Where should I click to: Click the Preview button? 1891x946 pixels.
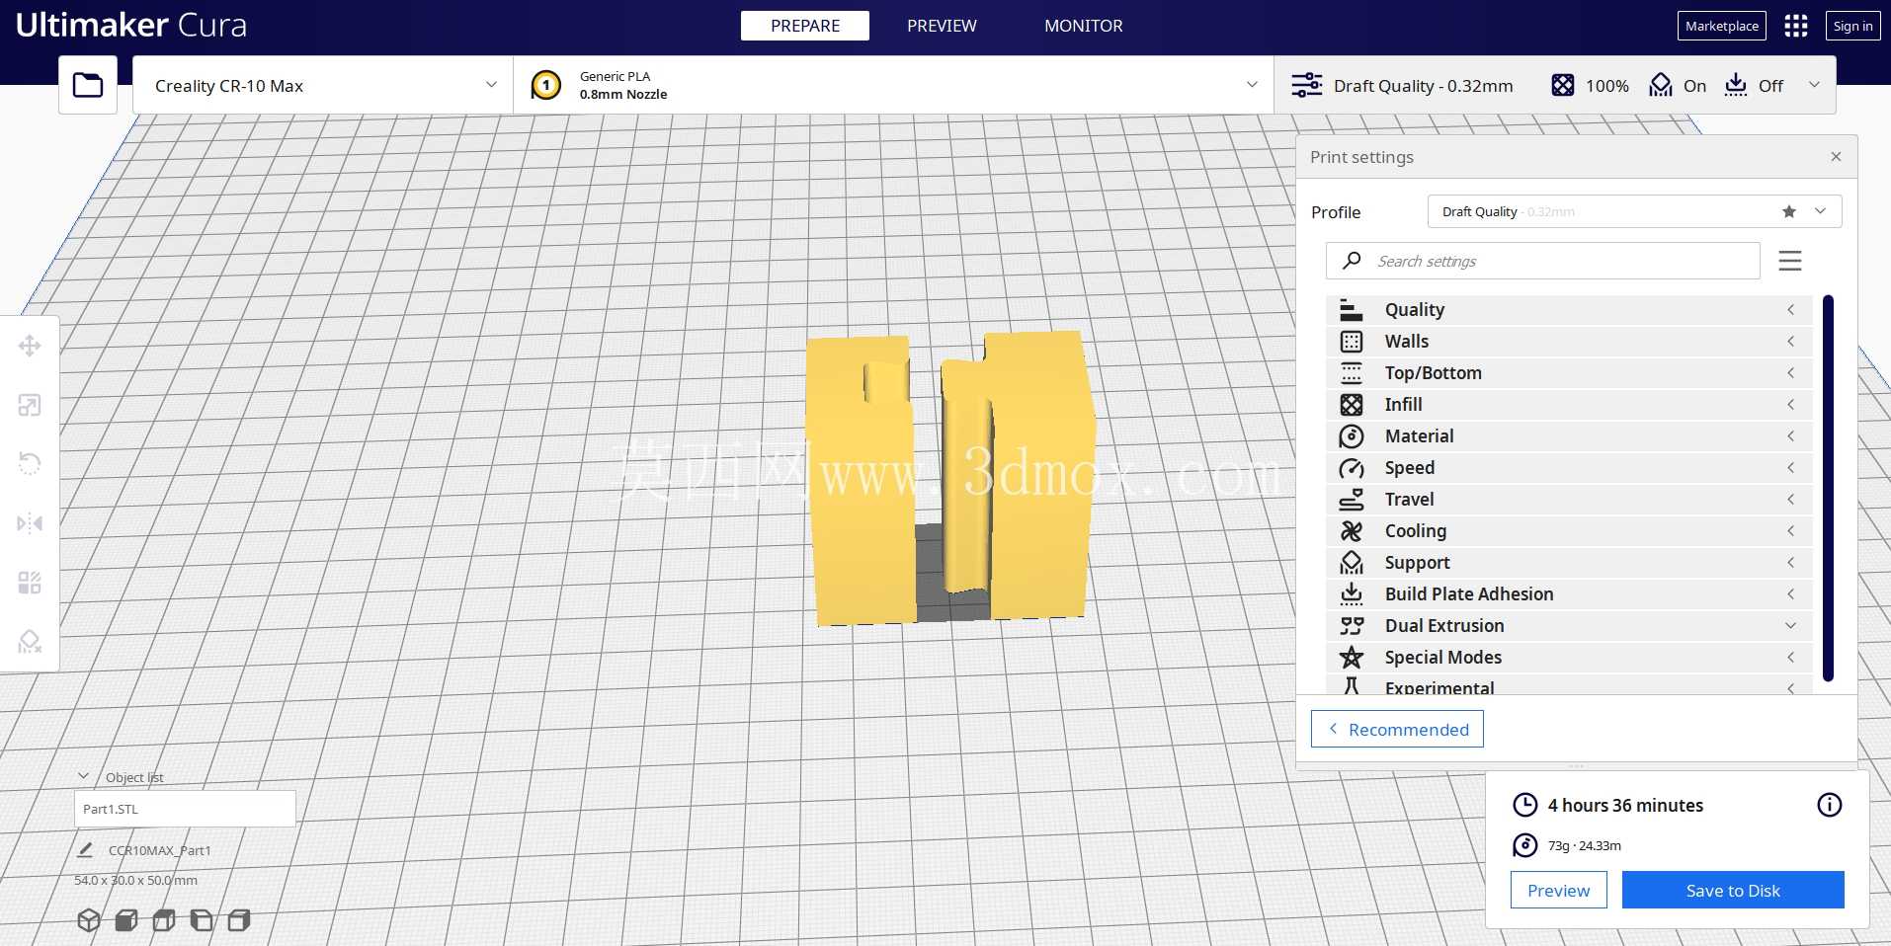tap(1559, 890)
